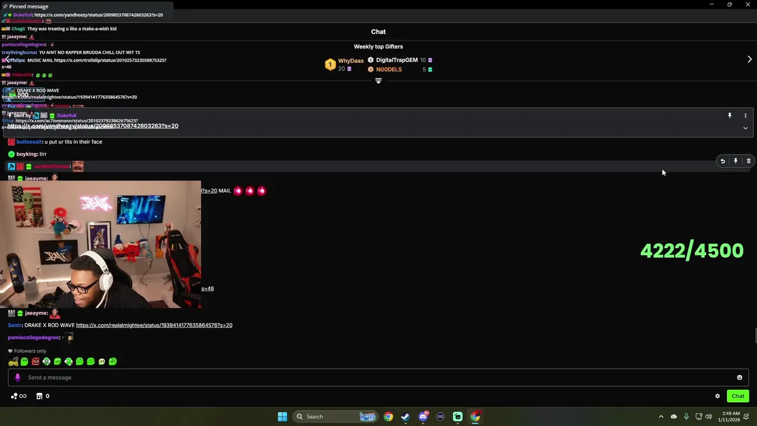Insert the first yellow-hat emote
Viewport: 757px width, 426px height.
[13, 362]
